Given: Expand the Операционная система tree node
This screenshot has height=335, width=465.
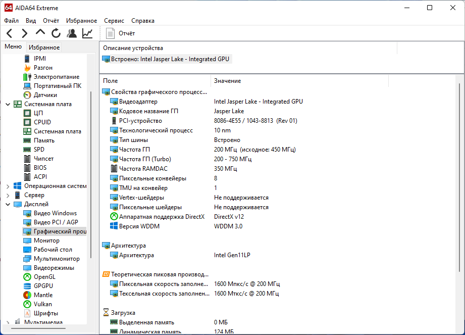Looking at the screenshot, I should (x=8, y=186).
